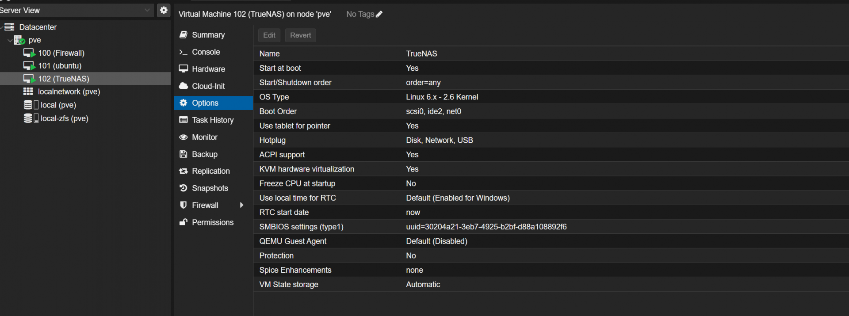This screenshot has width=849, height=316.
Task: Click the Cloud-Init cloud icon
Action: [184, 86]
